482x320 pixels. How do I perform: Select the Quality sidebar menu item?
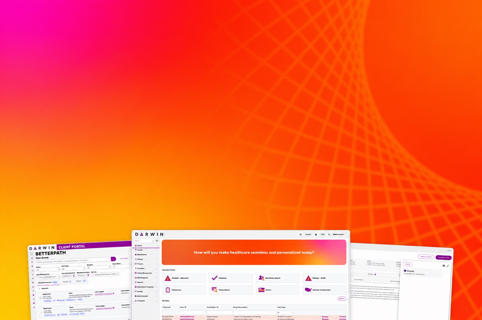(146, 292)
